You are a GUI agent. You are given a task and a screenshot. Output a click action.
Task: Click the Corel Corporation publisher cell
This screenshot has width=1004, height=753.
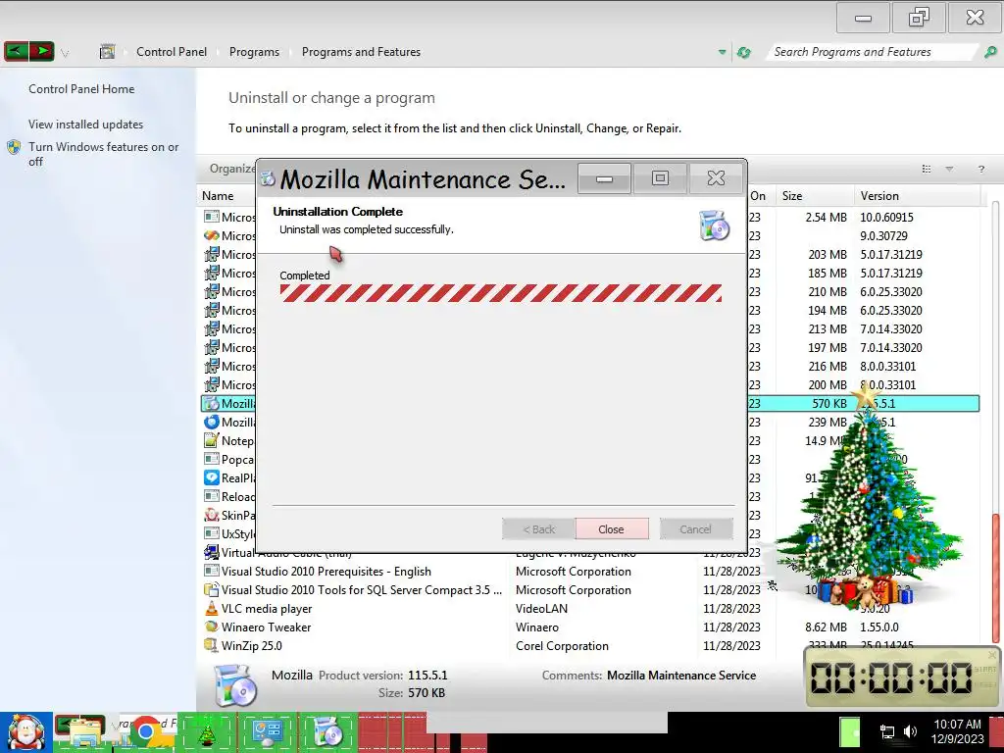tap(562, 645)
